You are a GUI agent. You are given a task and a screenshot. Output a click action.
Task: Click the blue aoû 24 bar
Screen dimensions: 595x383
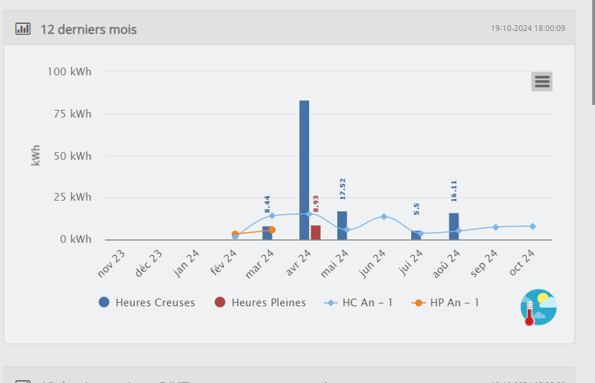454,226
